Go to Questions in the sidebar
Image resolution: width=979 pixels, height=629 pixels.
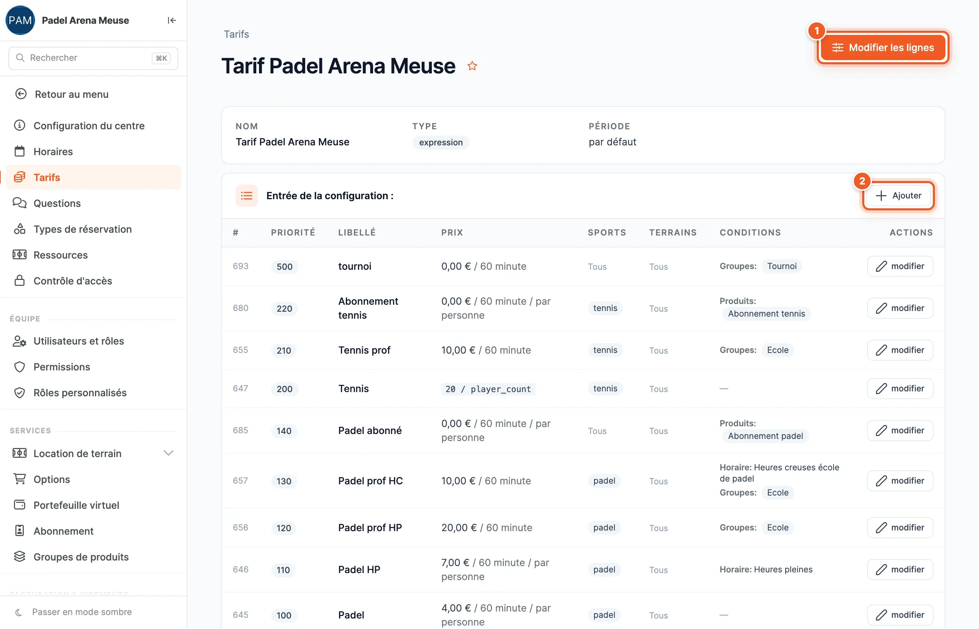click(x=94, y=203)
